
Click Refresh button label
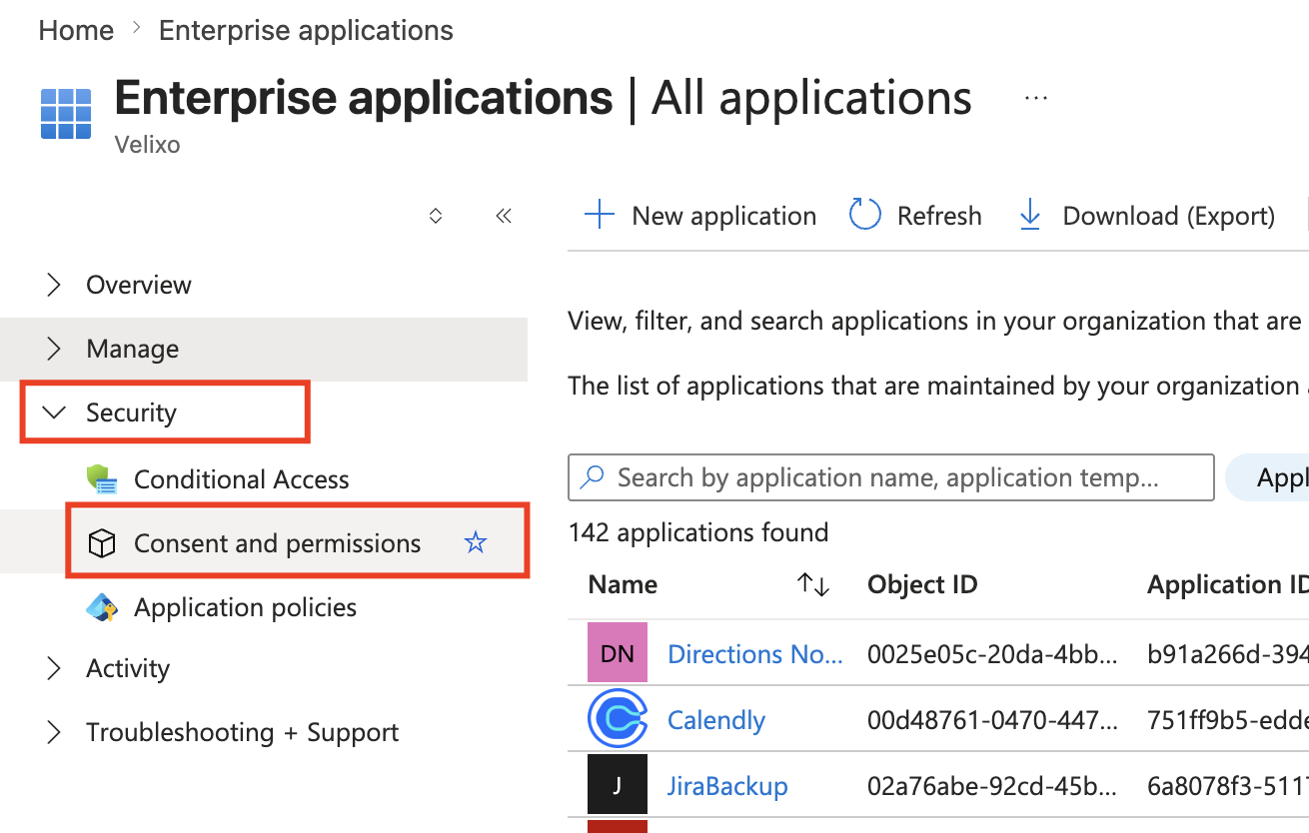(x=939, y=216)
